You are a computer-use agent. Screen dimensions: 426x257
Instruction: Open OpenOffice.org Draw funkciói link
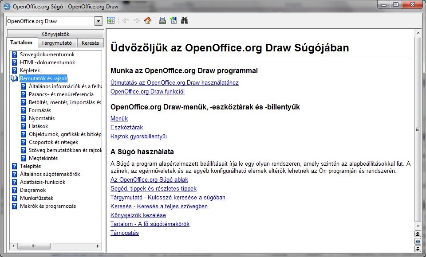147,91
